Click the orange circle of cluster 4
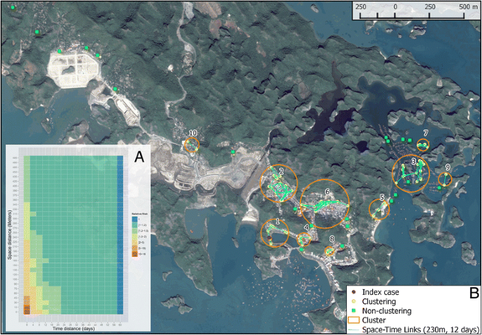Screen dimensions: 482x335 point(304,239)
